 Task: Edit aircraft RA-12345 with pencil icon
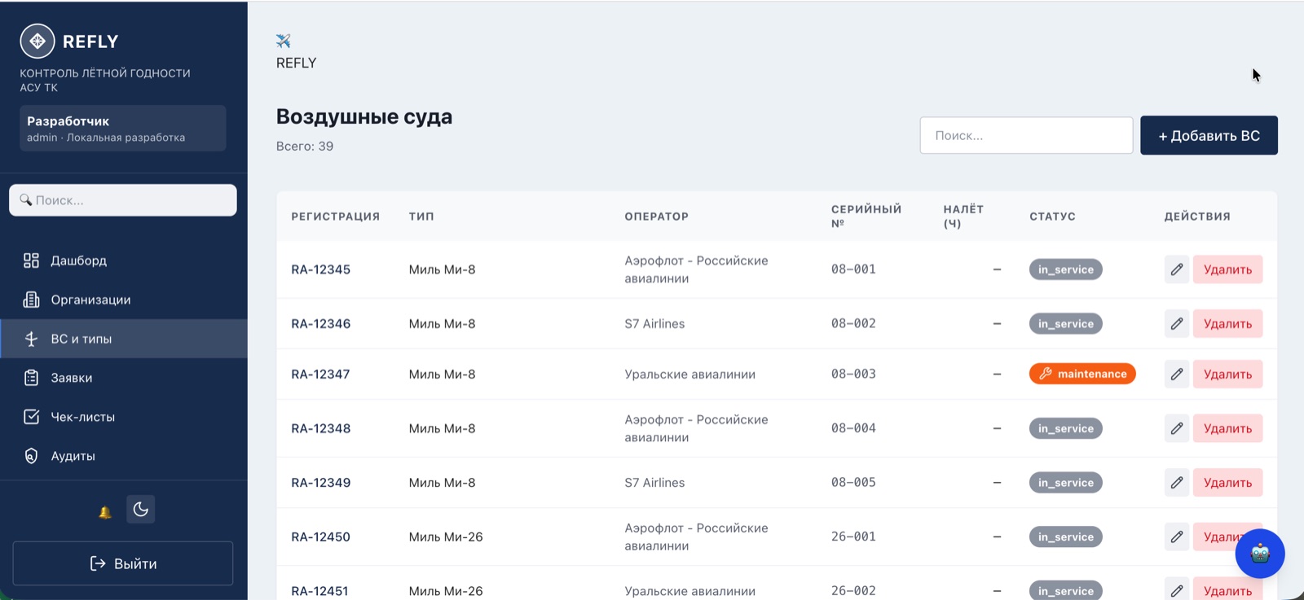coord(1177,269)
